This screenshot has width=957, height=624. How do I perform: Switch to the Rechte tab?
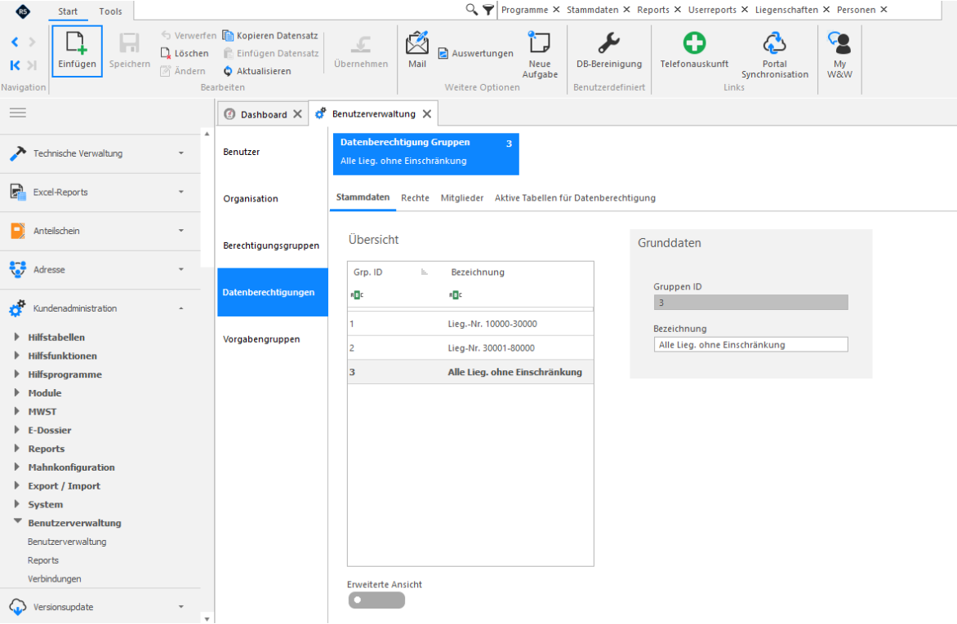pos(415,197)
